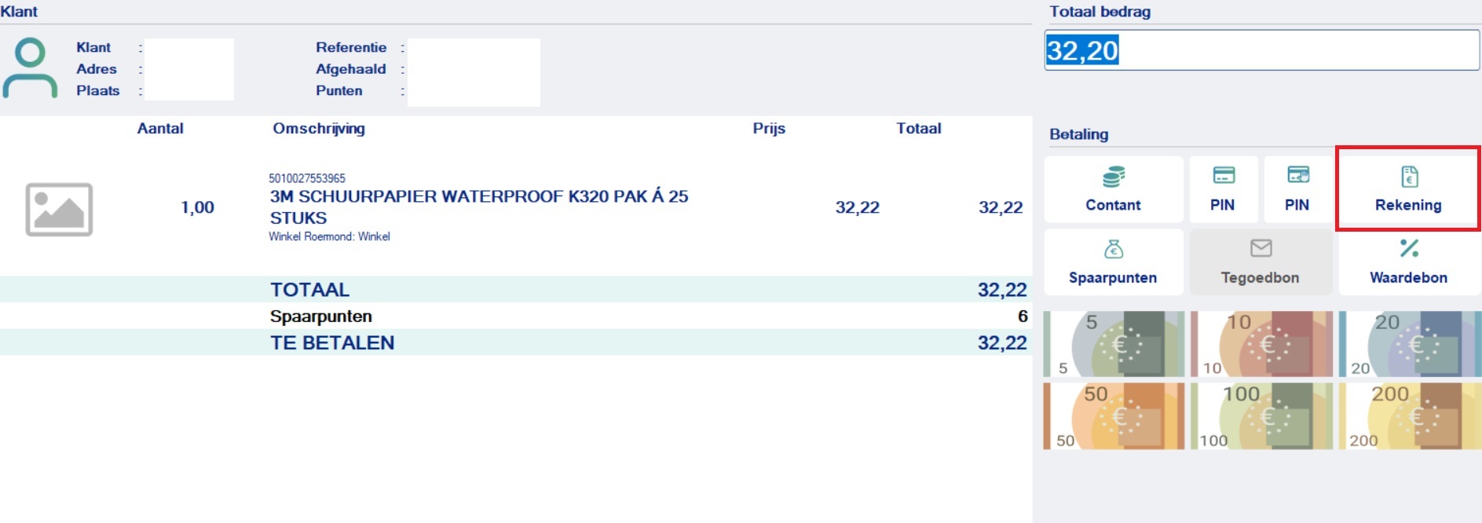Image resolution: width=1482 pixels, height=523 pixels.
Task: Tap the 5 euro banknote
Action: (x=1113, y=344)
